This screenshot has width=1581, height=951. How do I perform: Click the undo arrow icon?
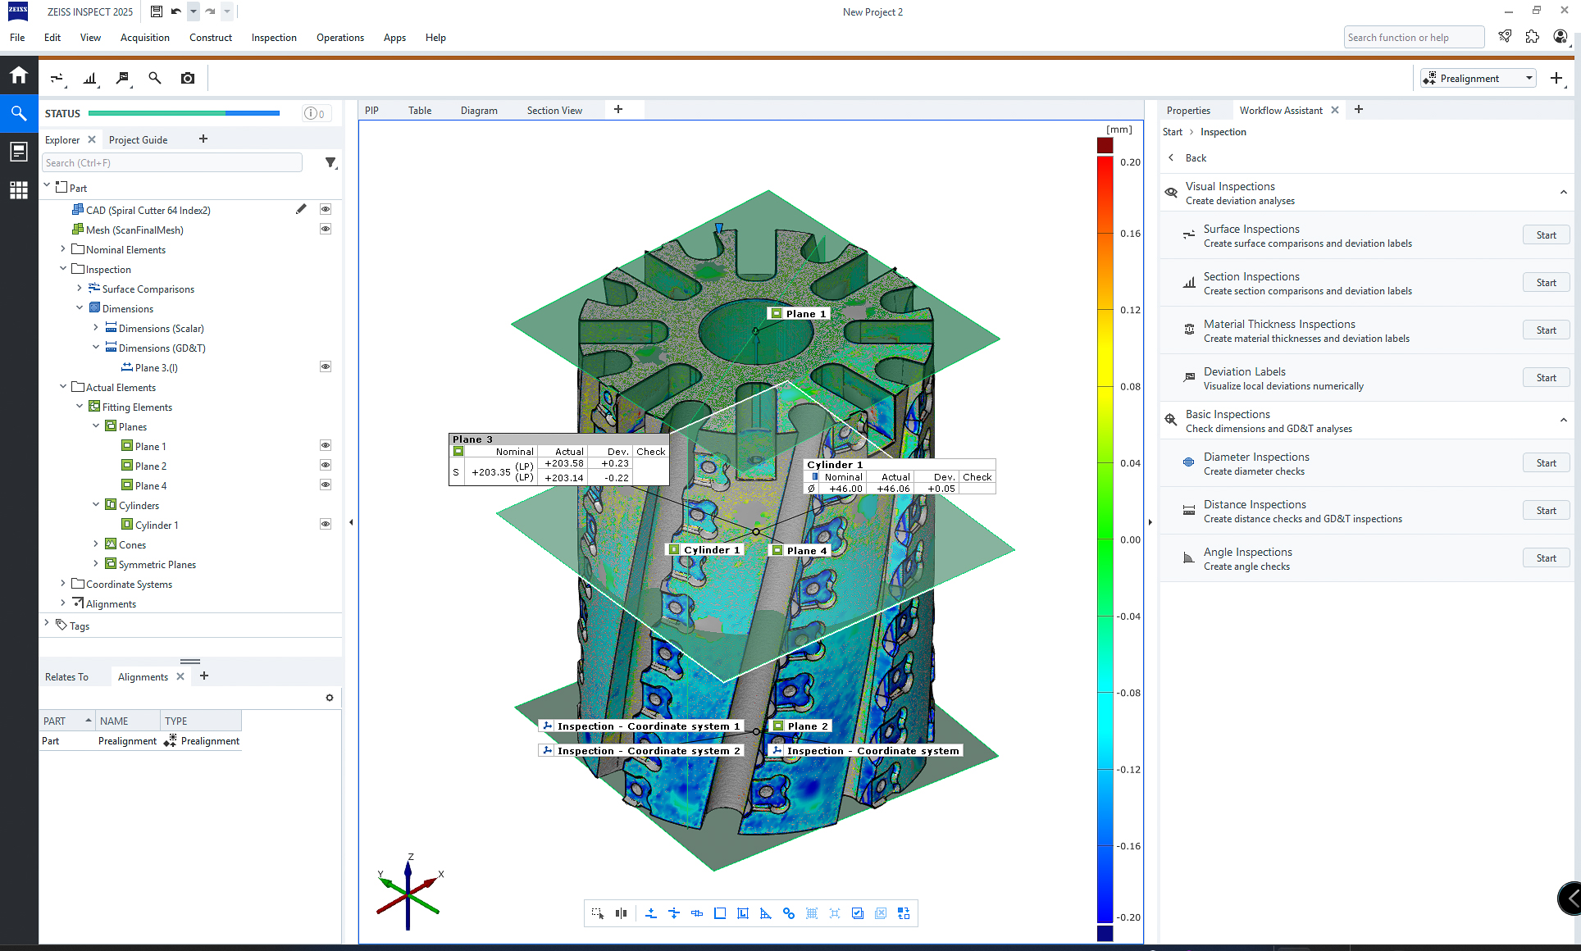pyautogui.click(x=175, y=11)
